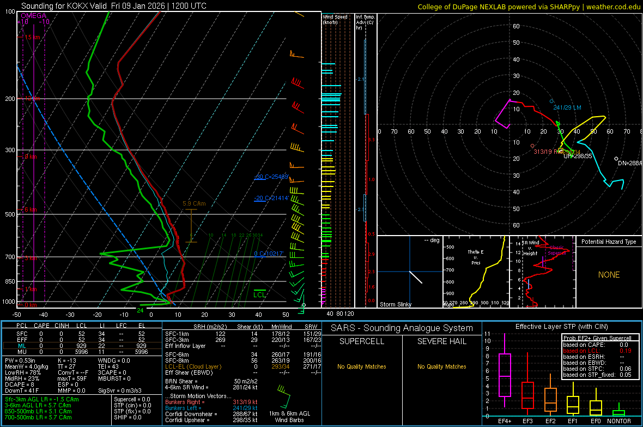Image resolution: width=643 pixels, height=427 pixels.
Task: Click 'Prob EF2+ Given Supercell' legend heading
Action: pyautogui.click(x=597, y=338)
